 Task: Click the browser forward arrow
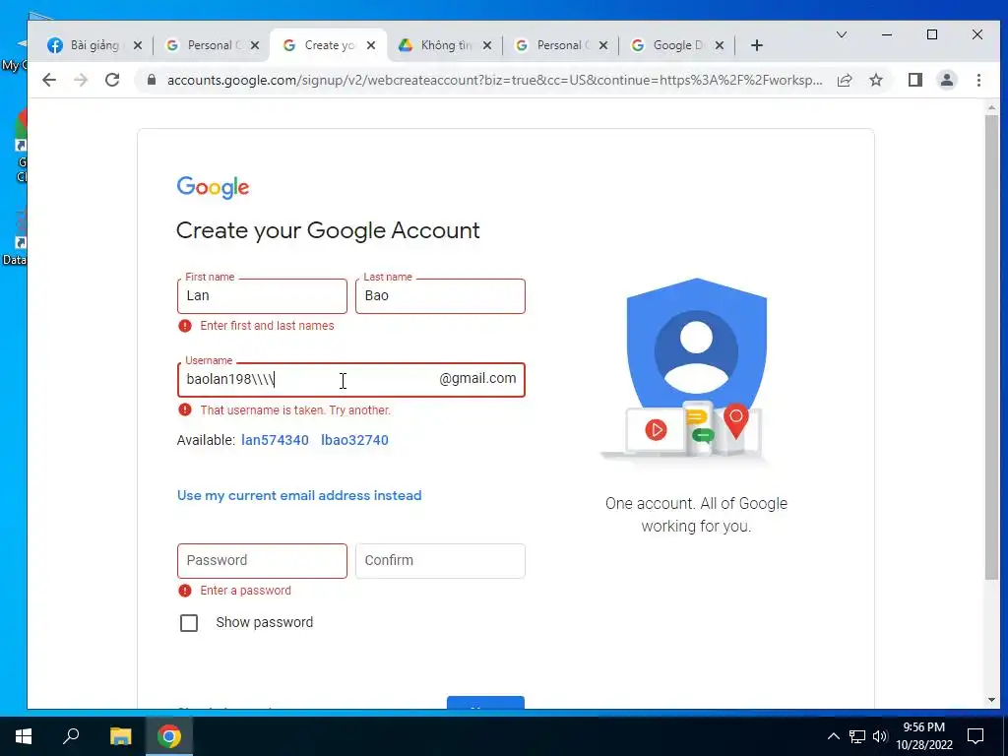point(81,80)
